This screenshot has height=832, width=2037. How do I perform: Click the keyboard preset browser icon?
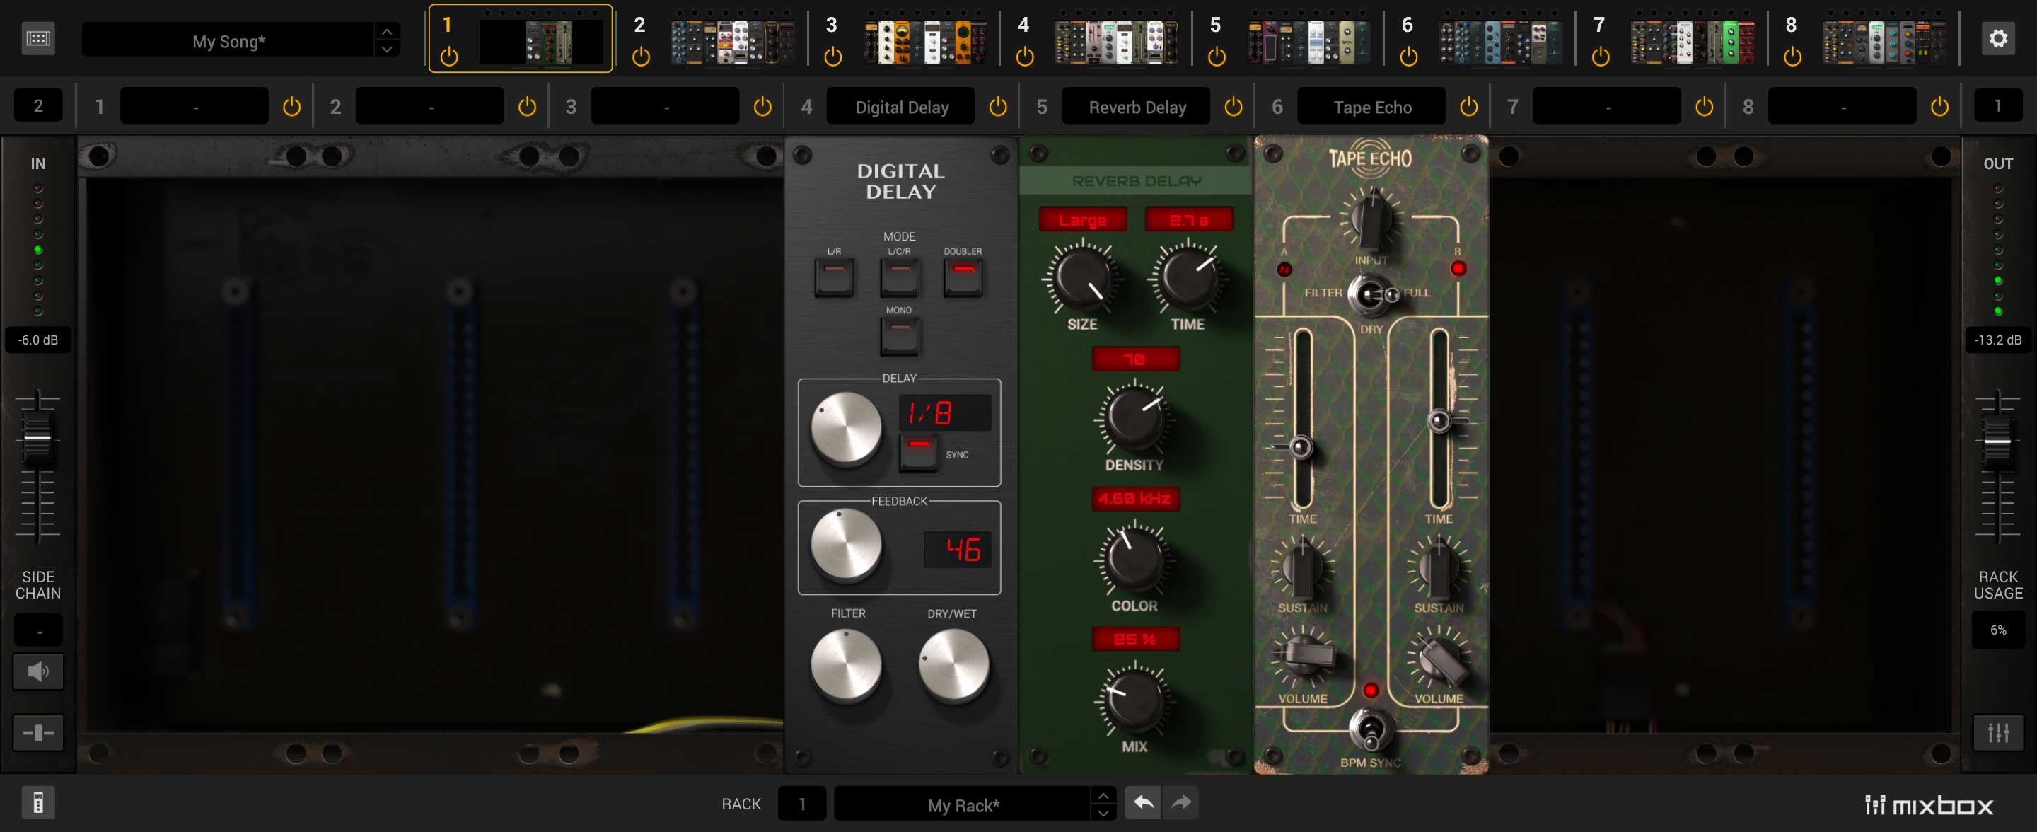pos(38,38)
